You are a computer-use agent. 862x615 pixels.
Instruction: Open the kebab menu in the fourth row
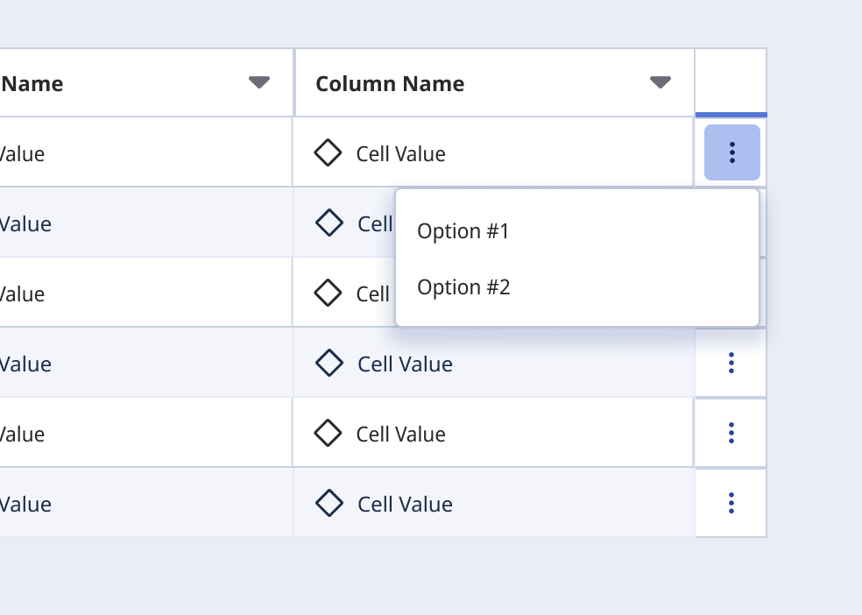pos(731,363)
